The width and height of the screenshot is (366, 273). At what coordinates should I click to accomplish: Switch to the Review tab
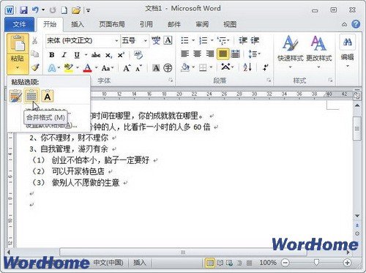202,24
